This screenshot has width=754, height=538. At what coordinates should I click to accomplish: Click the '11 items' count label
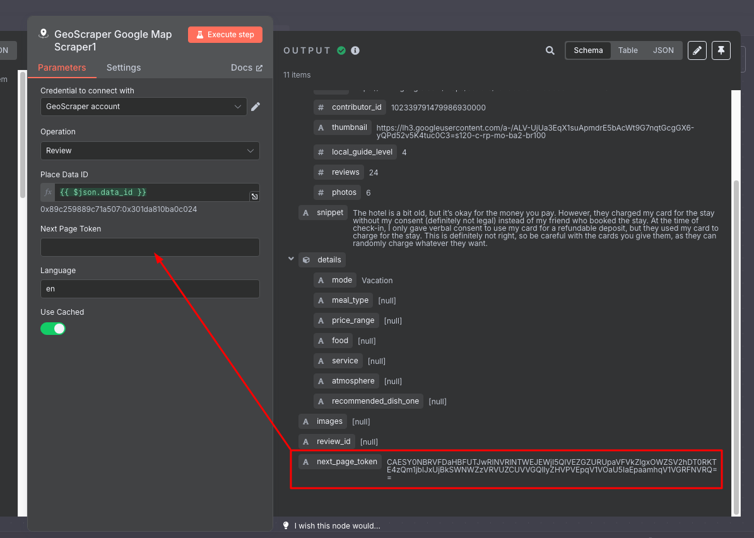click(x=297, y=75)
